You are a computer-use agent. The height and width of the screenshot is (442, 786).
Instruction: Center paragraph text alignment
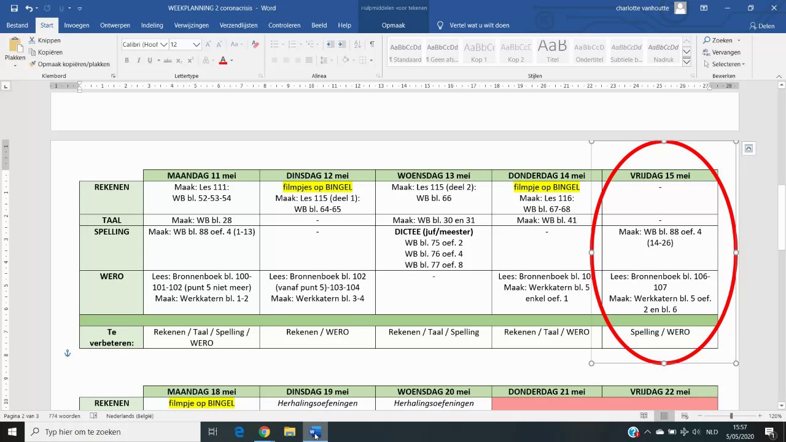[x=286, y=60]
